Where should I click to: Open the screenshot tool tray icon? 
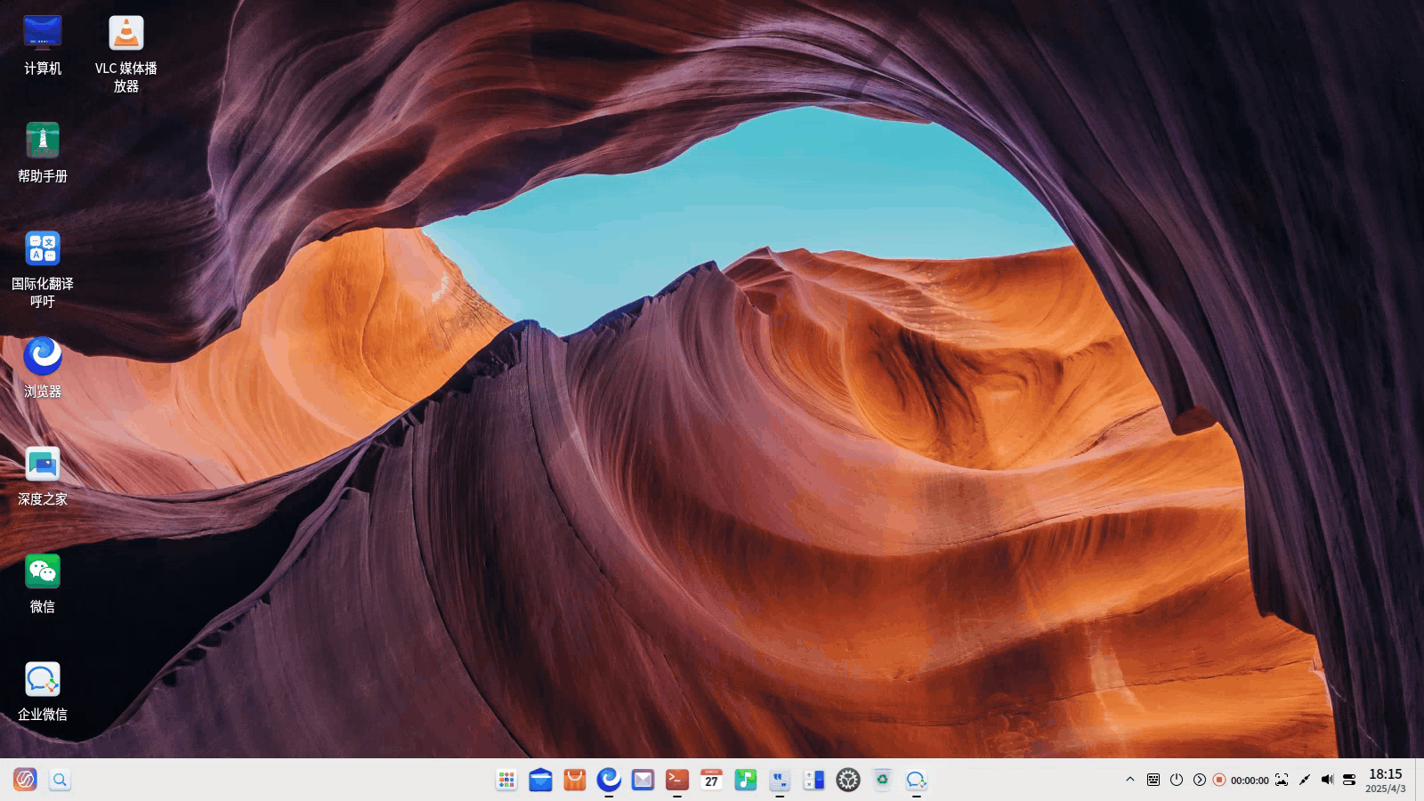coord(1282,780)
